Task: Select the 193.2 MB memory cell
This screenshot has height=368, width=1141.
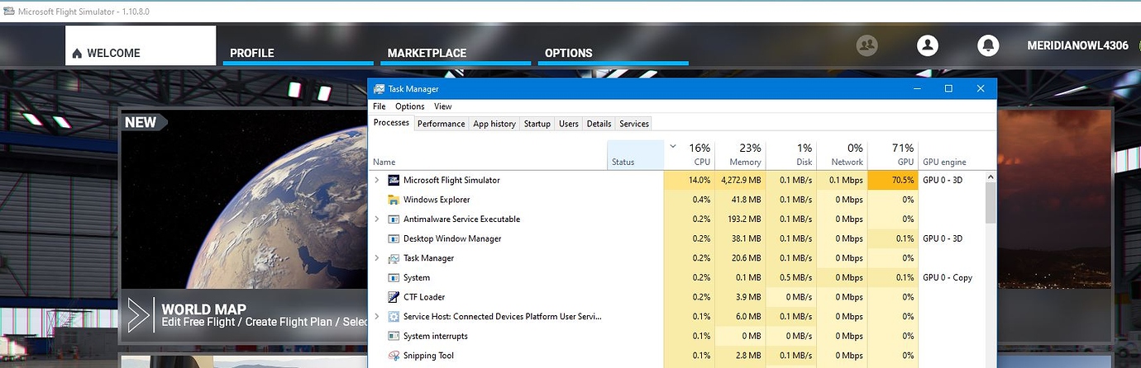Action: tap(740, 219)
